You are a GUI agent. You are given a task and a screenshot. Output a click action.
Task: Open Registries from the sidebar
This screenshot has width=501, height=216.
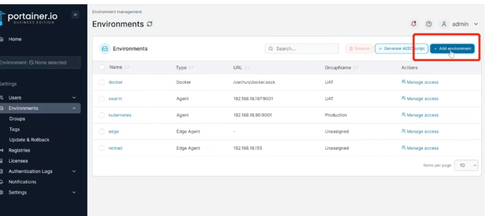pos(19,151)
